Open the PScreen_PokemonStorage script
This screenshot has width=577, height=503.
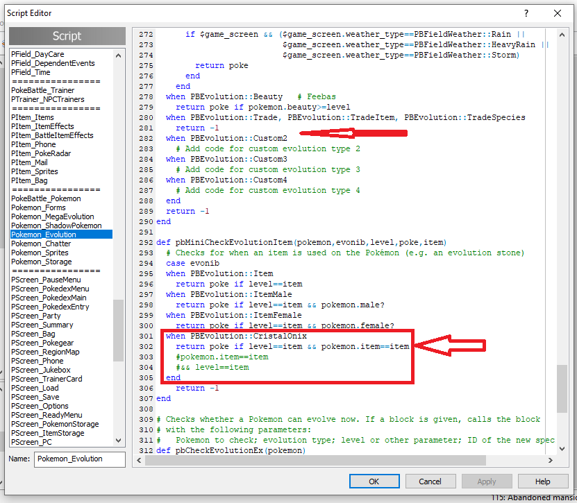(x=55, y=424)
